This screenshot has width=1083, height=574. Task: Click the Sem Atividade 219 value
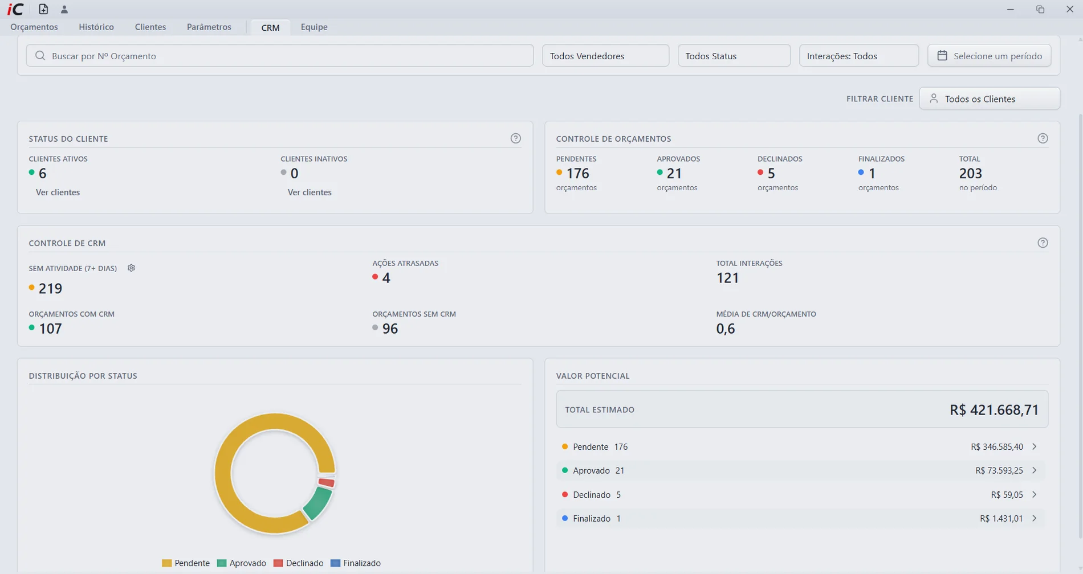point(50,289)
